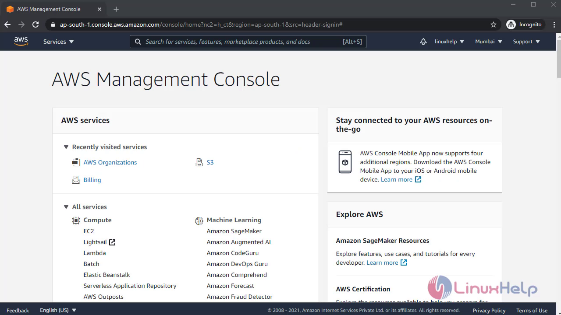Click the Machine Learning category icon
This screenshot has width=561, height=315.
click(199, 220)
